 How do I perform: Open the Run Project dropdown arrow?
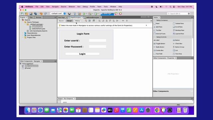(87, 14)
